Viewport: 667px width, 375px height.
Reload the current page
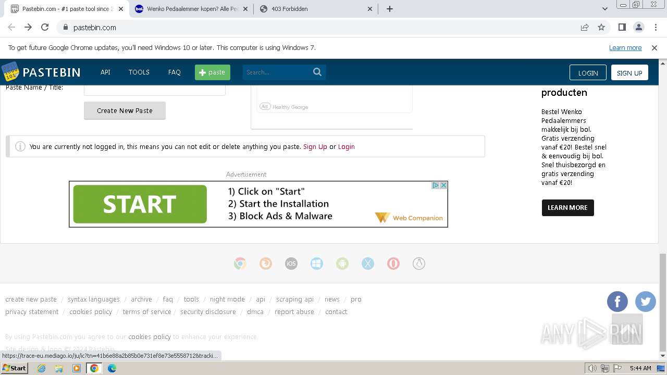point(45,28)
